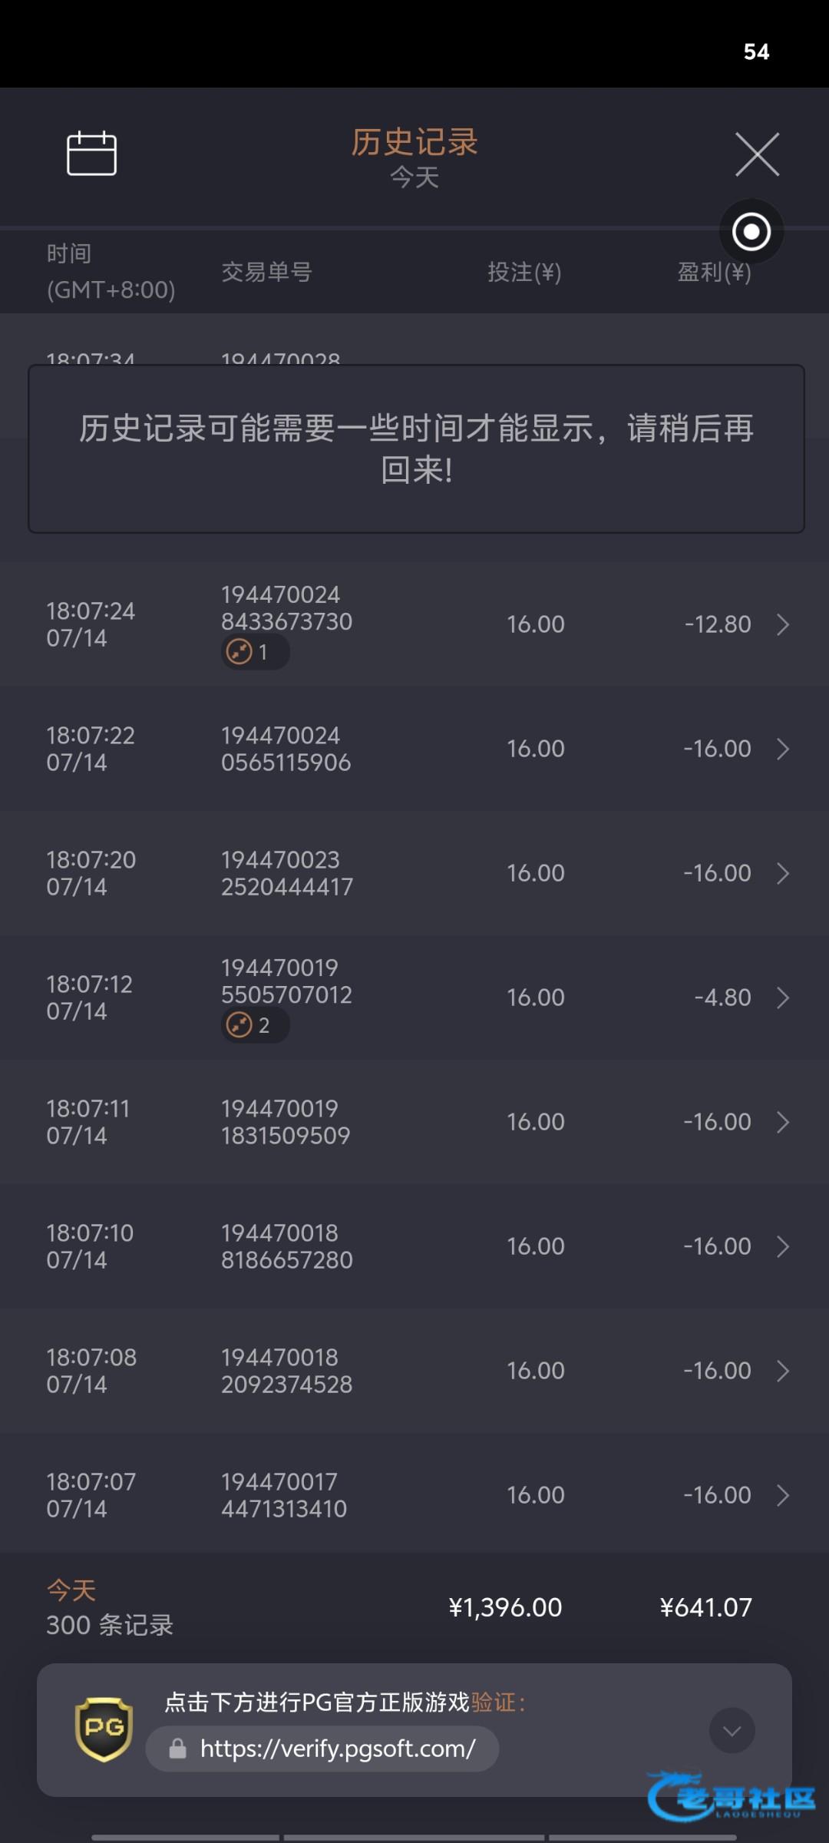Open the verify.pgsoft.com link
This screenshot has width=829, height=1843.
pyautogui.click(x=338, y=1749)
